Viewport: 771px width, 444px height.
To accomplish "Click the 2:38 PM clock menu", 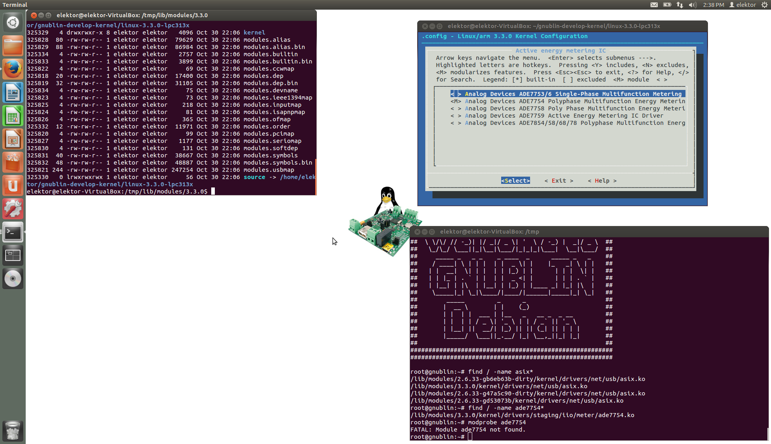I will (713, 5).
